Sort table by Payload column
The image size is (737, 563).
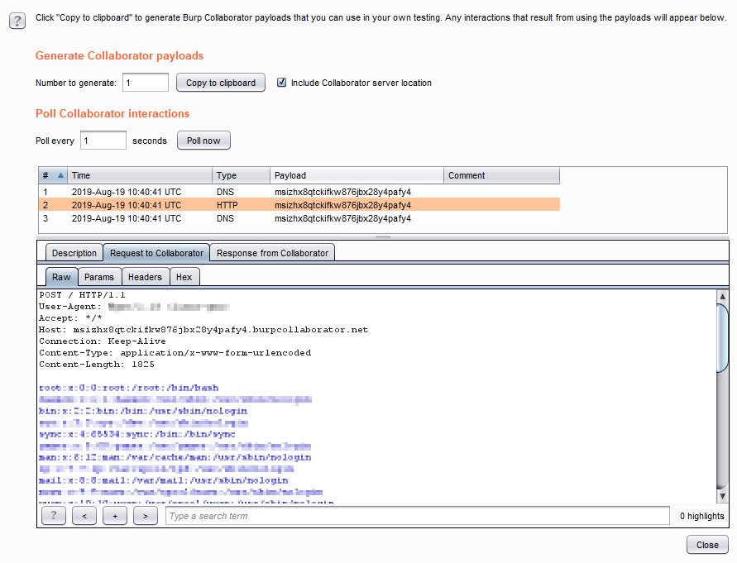pos(357,175)
